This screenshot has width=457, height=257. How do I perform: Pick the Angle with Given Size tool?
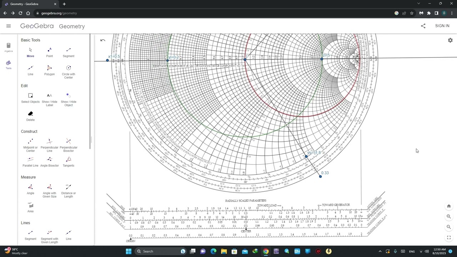[49, 191]
